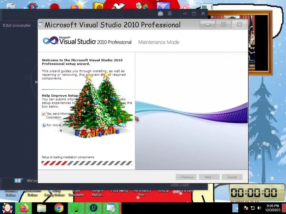Viewport: 286px width, 214px height.
Task: Select the Feeding Frenzy Deluxe desktop shortcut
Action: (54, 193)
